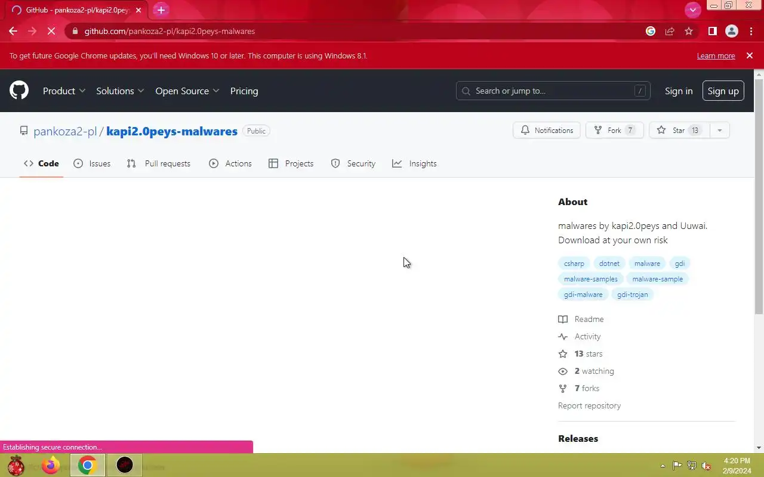Switch to the Issues tab
764x477 pixels.
click(x=92, y=163)
